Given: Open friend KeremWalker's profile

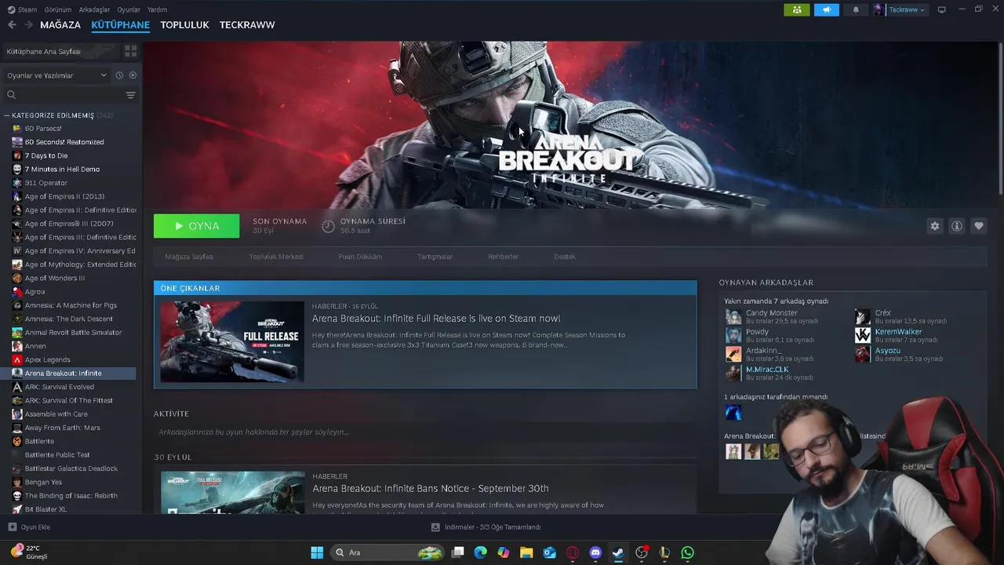Looking at the screenshot, I should 898,332.
